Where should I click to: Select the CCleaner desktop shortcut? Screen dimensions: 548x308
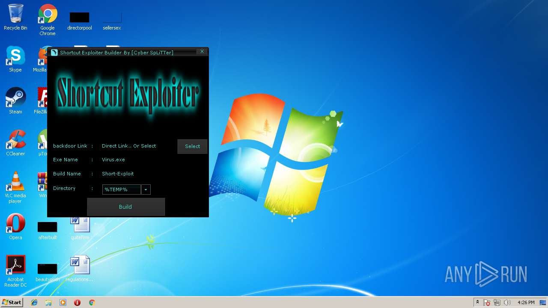click(15, 143)
